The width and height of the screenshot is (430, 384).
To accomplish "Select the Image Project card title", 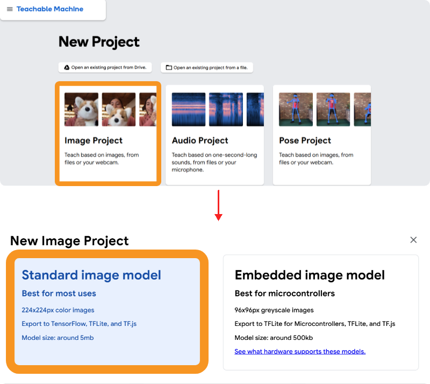I will [94, 140].
